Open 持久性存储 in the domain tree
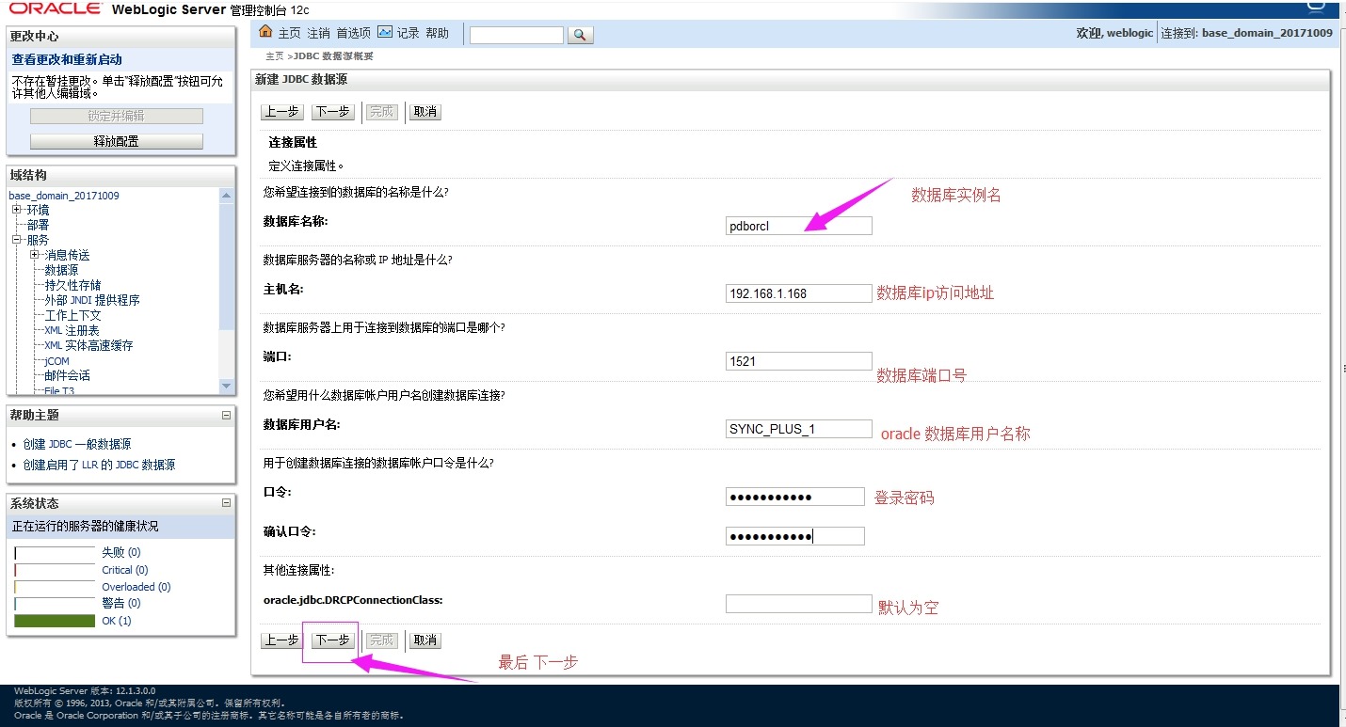The width and height of the screenshot is (1346, 727). click(72, 285)
